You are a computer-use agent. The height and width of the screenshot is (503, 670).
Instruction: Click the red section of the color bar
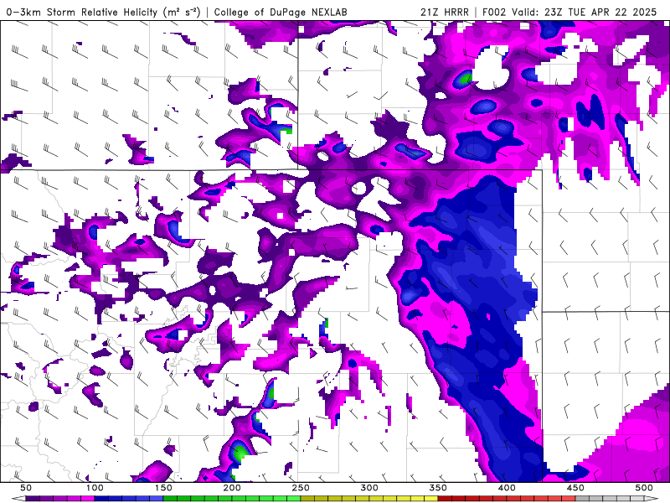(507, 499)
